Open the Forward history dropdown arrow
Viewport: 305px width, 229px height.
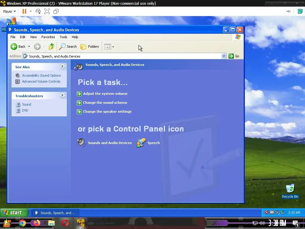point(44,47)
